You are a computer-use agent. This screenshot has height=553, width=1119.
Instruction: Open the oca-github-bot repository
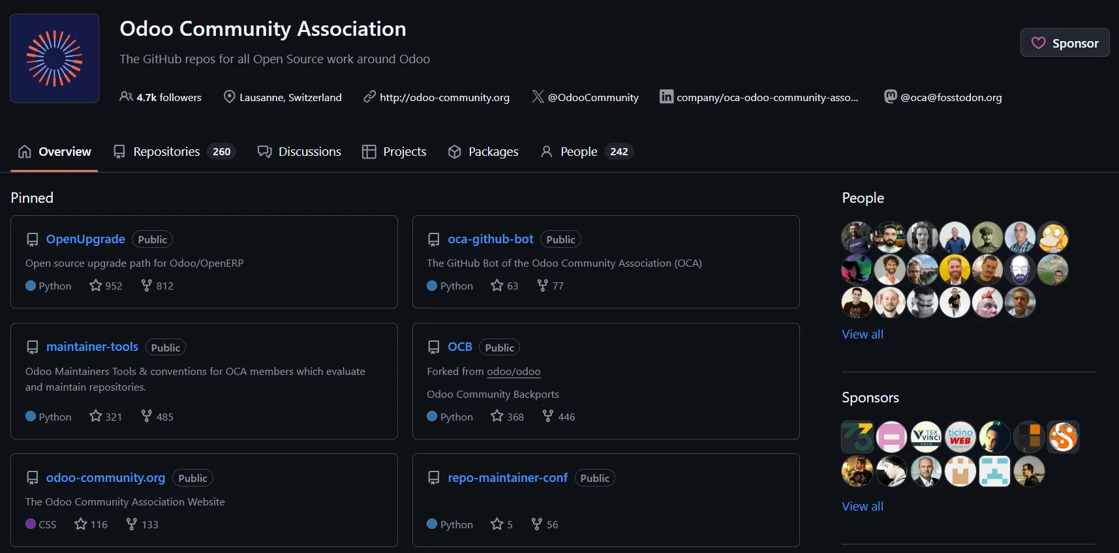tap(491, 239)
